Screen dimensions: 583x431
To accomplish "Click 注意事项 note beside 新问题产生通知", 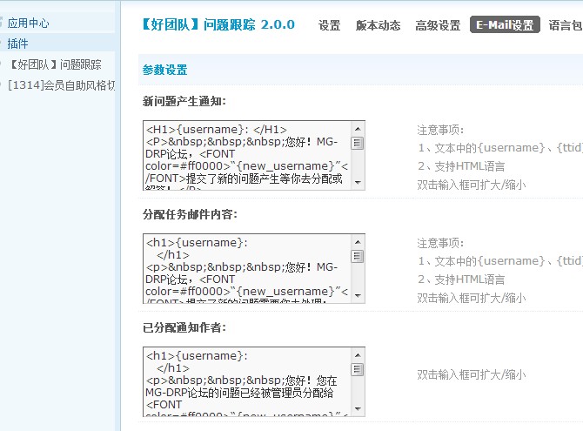I will [x=440, y=130].
